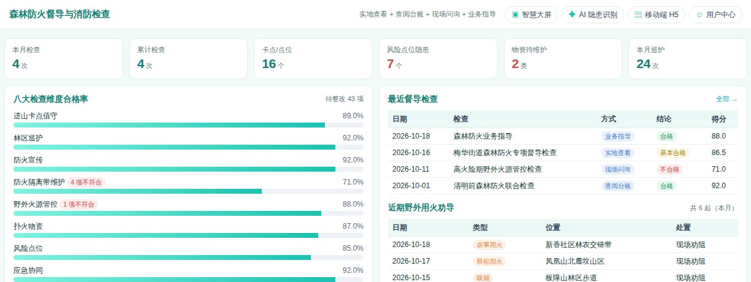
Task: Click the 待整改 43 项 label
Action: (x=344, y=99)
